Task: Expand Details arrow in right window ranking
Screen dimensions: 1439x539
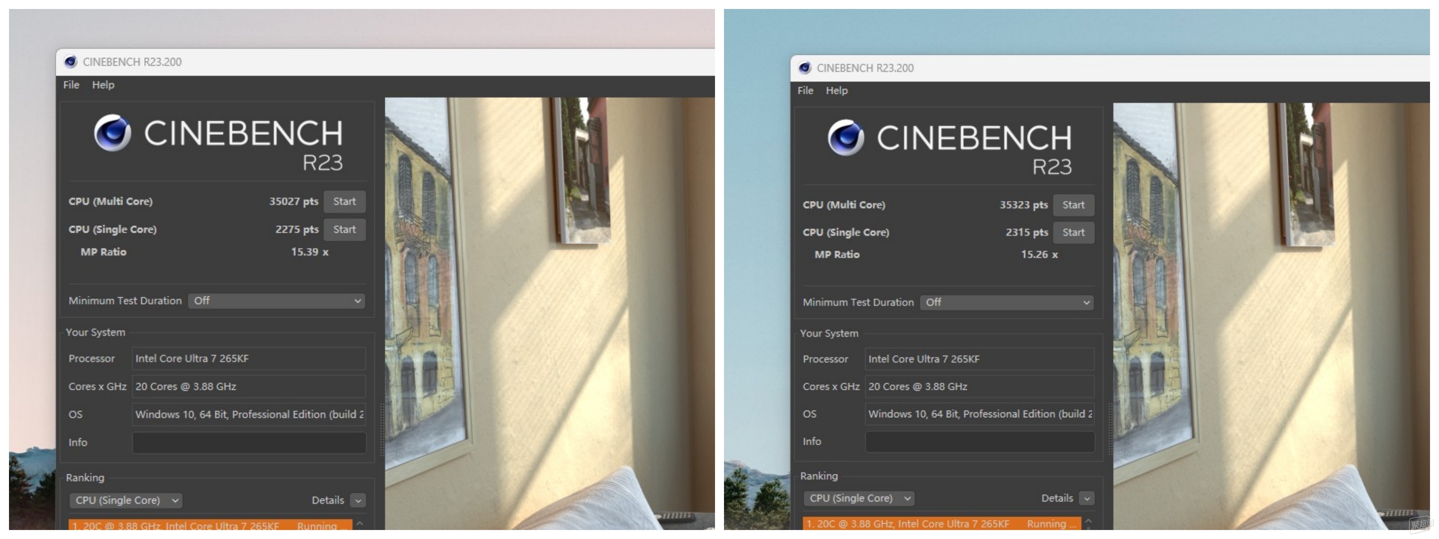Action: point(1086,498)
